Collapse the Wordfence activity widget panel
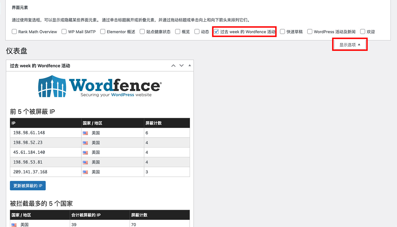The image size is (397, 227). point(190,66)
